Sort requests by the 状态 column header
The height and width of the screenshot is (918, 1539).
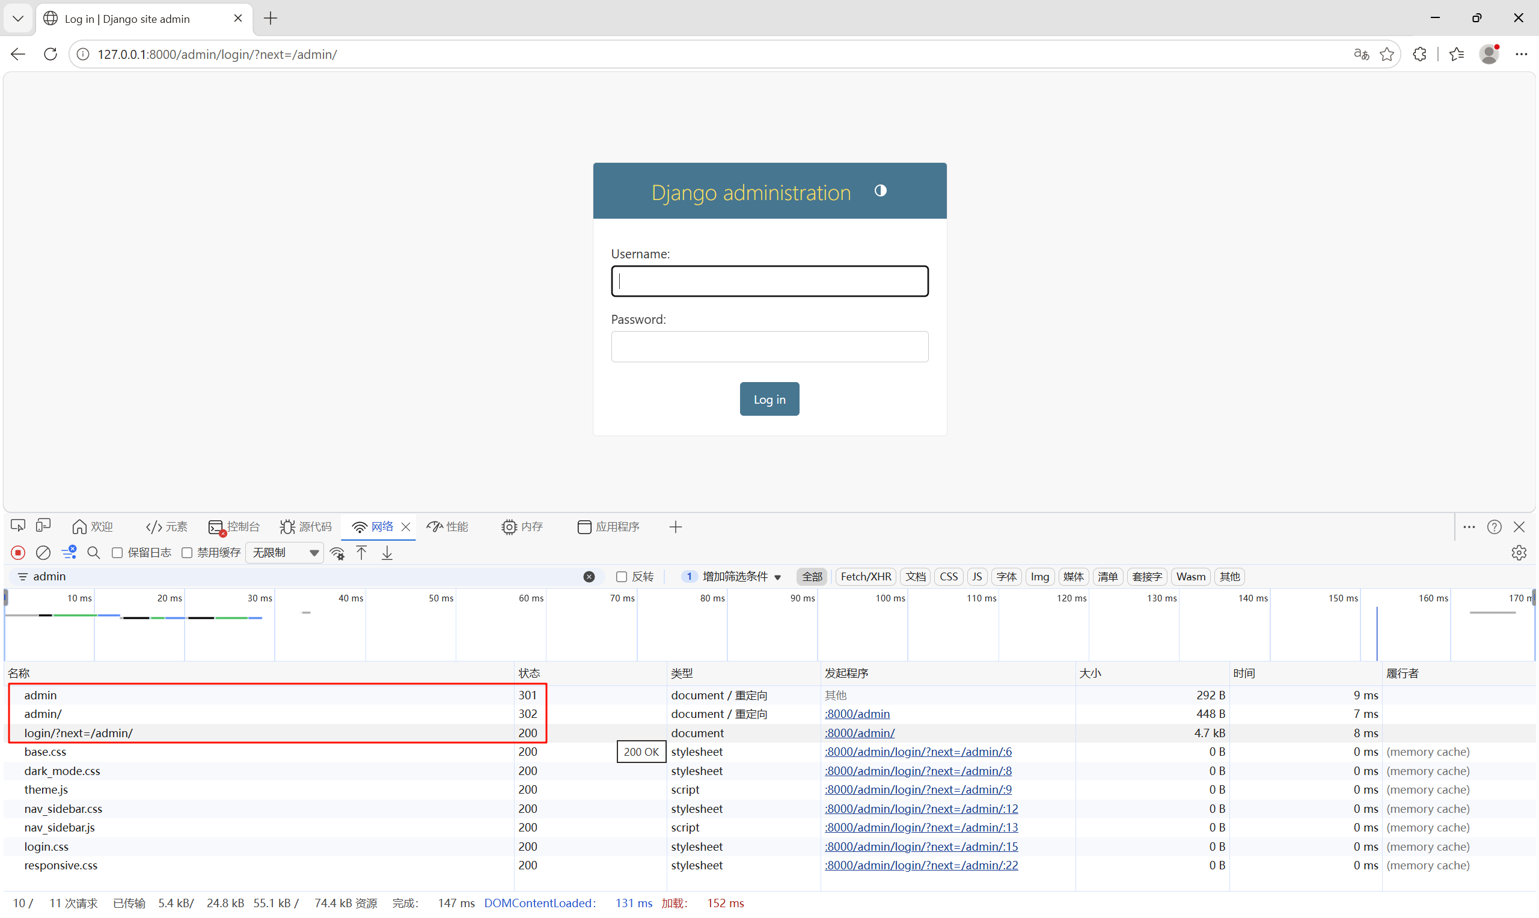[591, 673]
